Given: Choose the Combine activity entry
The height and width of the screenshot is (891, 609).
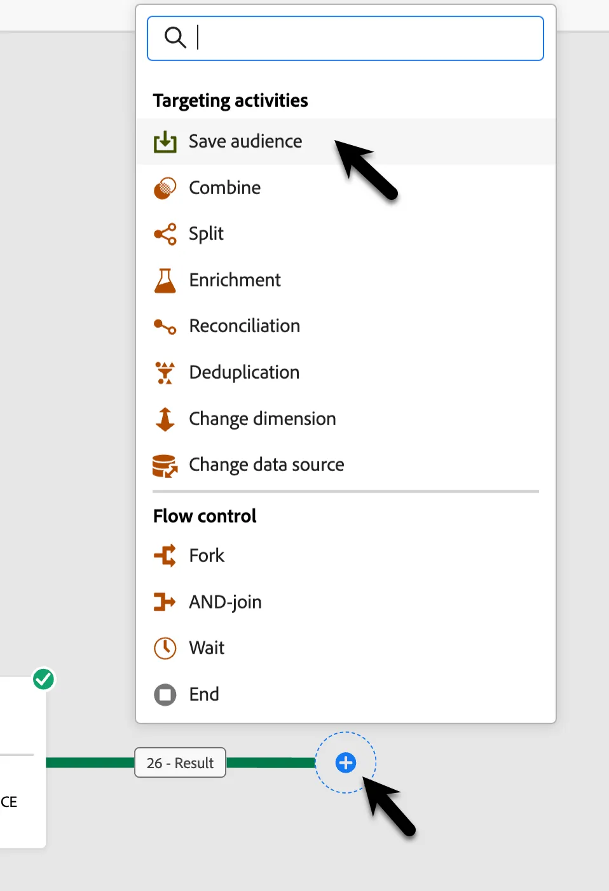Looking at the screenshot, I should click(346, 188).
